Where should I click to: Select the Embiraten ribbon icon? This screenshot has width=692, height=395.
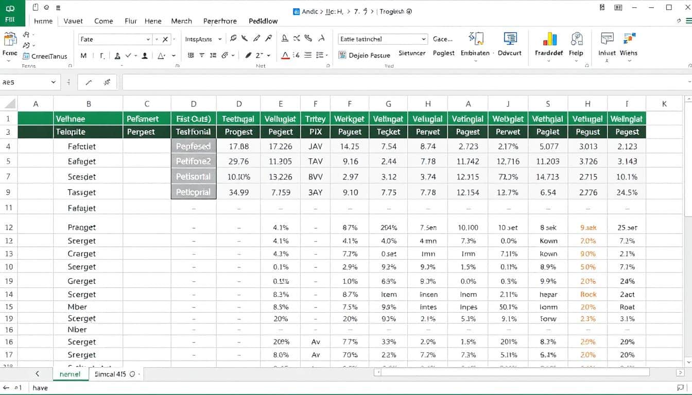(475, 39)
